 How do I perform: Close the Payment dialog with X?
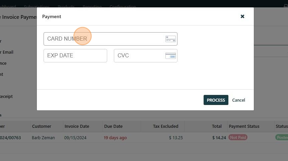pos(242,16)
